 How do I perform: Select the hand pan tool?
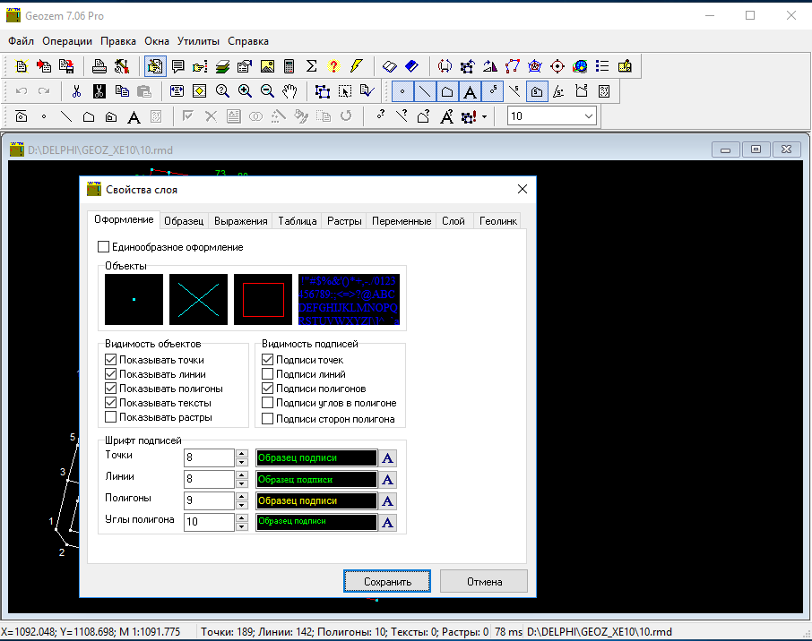pyautogui.click(x=289, y=91)
